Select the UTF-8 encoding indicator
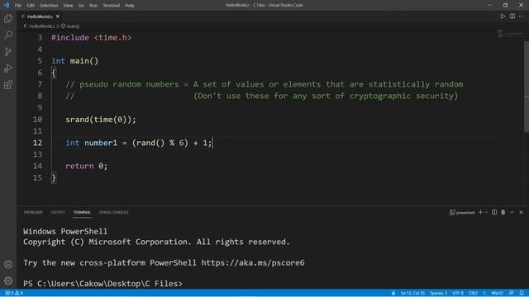Screen dimensions: 529x297 (x=458, y=293)
